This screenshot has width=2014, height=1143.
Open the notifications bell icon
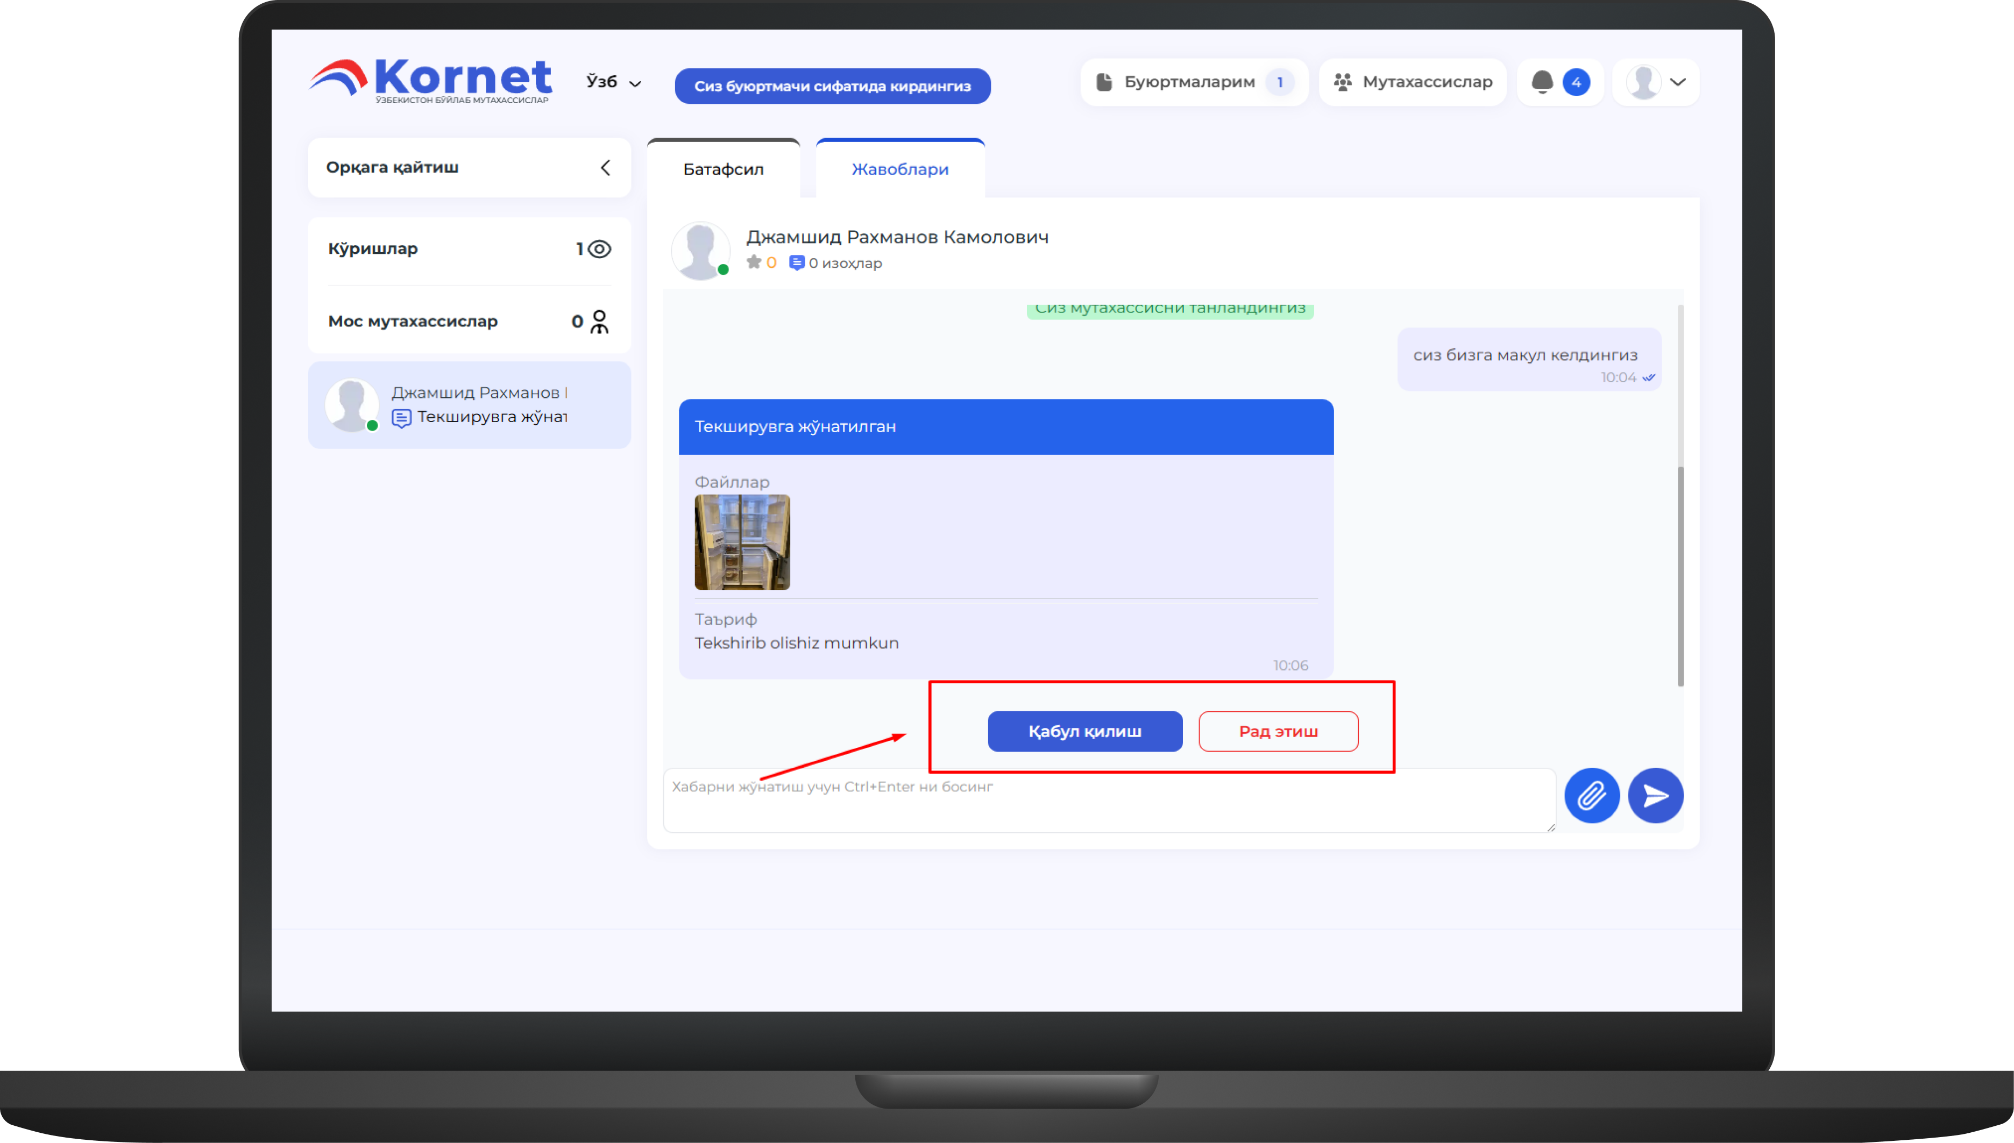[1542, 82]
